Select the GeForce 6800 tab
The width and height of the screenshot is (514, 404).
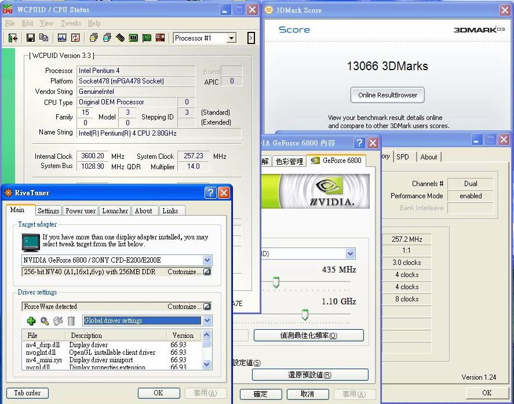point(336,161)
